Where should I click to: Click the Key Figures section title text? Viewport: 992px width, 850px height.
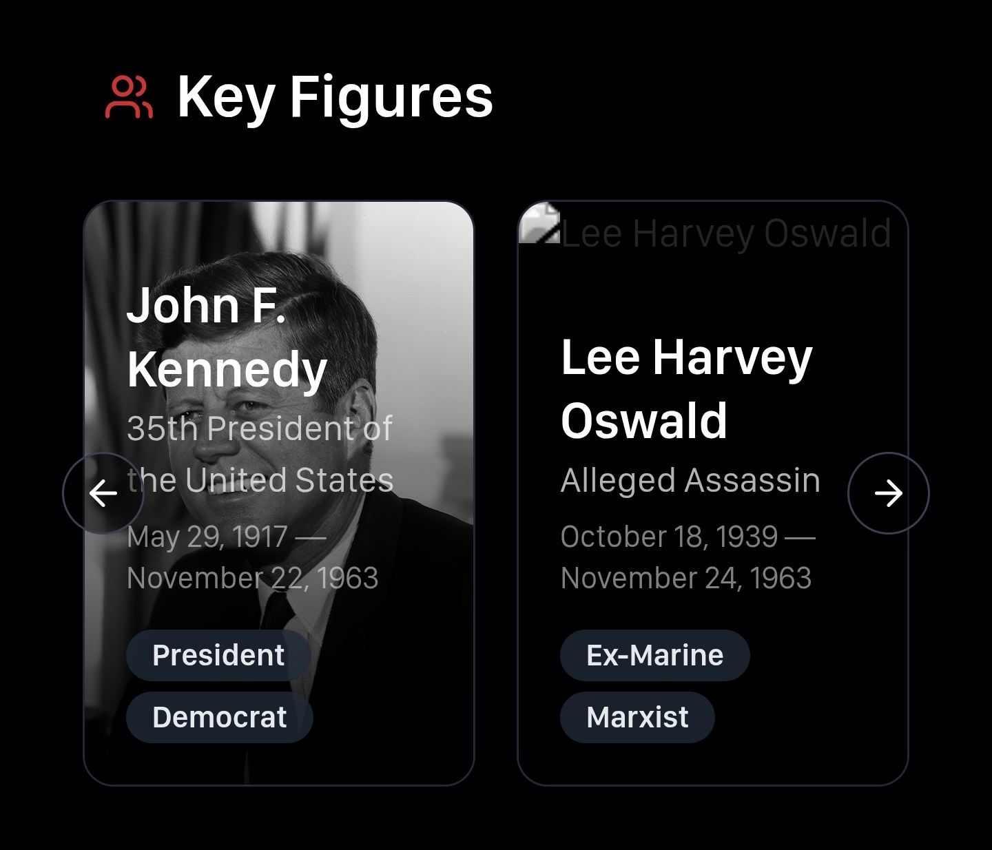tap(334, 96)
